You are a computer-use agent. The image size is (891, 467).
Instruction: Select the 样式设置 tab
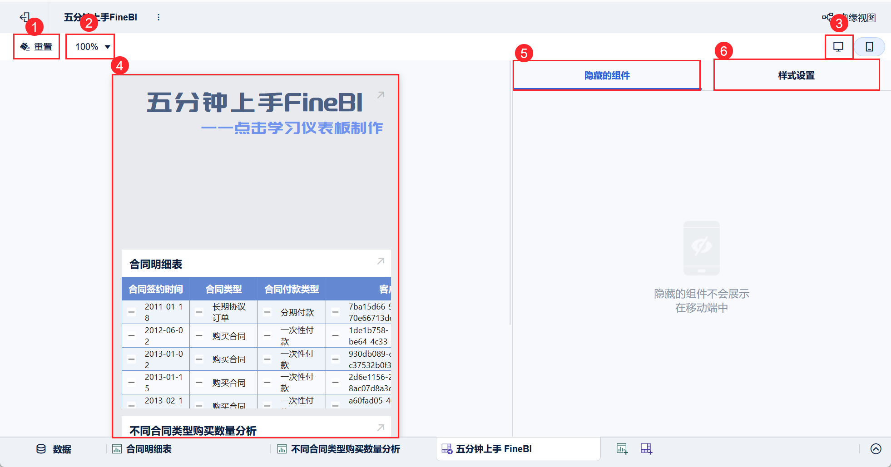click(796, 75)
